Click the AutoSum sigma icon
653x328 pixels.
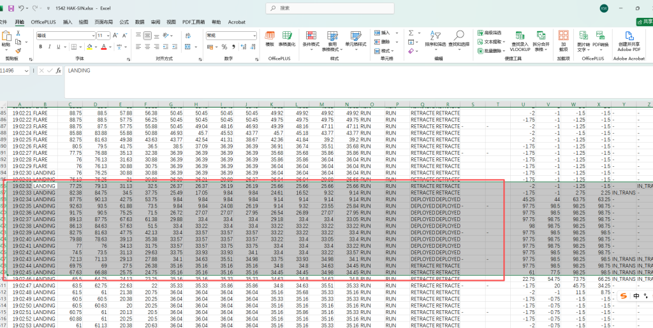click(x=411, y=32)
